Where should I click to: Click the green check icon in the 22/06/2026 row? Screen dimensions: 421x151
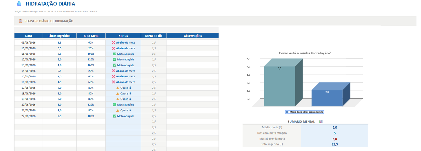[114, 116]
